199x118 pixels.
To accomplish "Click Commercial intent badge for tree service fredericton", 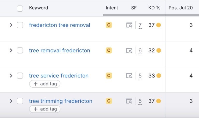I will tap(109, 76).
